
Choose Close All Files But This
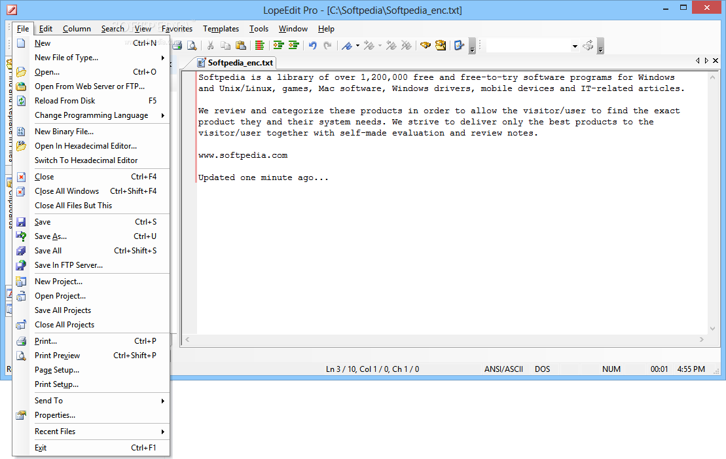pyautogui.click(x=91, y=206)
